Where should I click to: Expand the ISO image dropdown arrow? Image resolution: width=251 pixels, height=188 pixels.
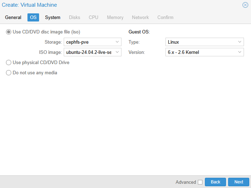point(117,52)
